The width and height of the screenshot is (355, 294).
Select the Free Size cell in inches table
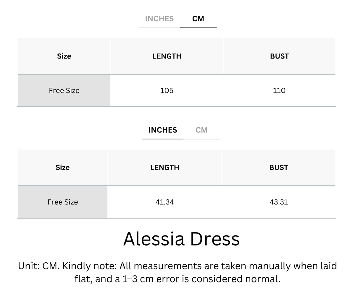(63, 202)
